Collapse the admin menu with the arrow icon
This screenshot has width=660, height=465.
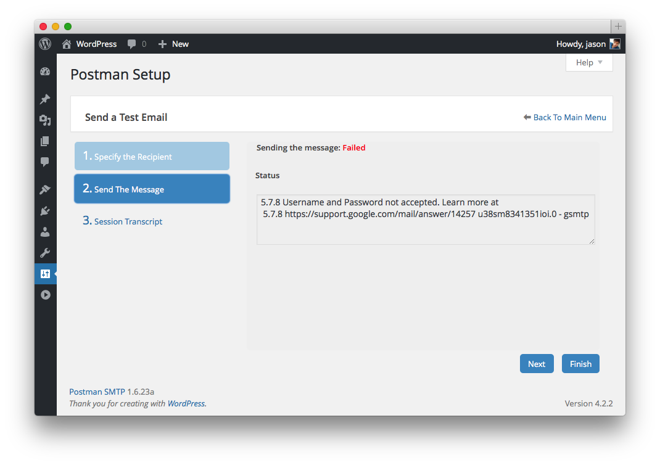pos(45,295)
